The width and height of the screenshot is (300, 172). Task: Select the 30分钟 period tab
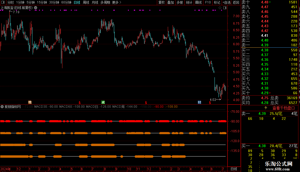54,2
